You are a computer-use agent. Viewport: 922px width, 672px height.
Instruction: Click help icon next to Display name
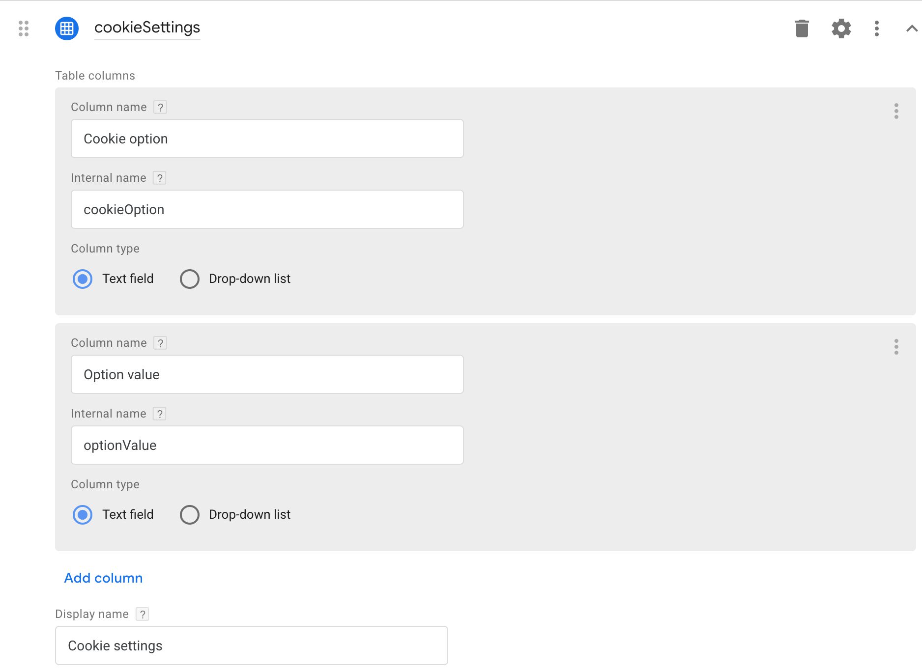point(143,614)
